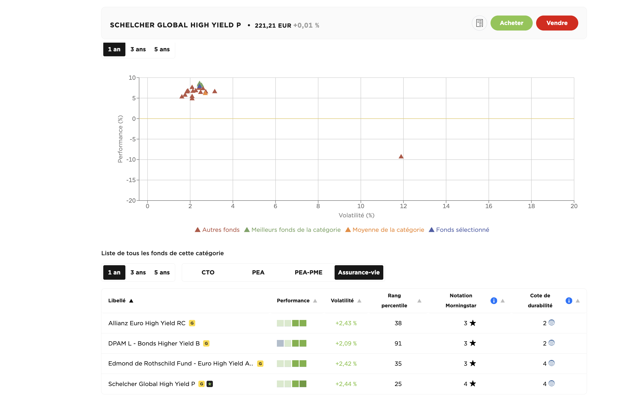Click the outlier triangle near volatility 12
This screenshot has height=401, width=627.
(x=401, y=157)
